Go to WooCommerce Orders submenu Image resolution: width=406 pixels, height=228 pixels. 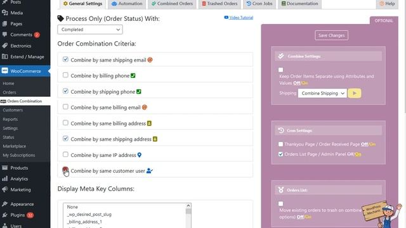click(x=10, y=92)
